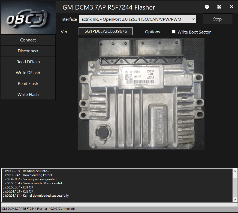Enable the Write Boot Sector checkbox
The image size is (238, 213).
(x=174, y=32)
